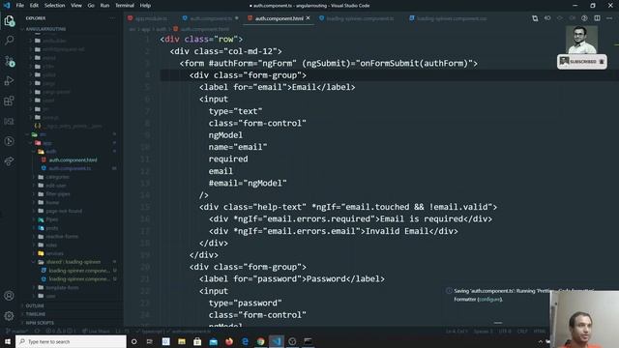
Task: Open the Go menu
Action: (x=91, y=6)
